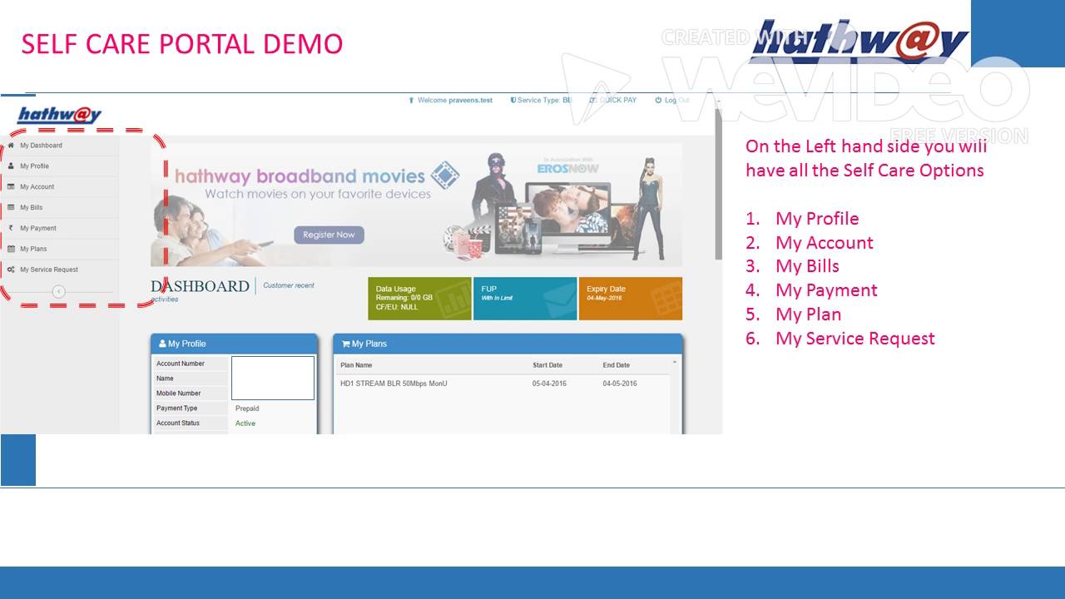Open My Service Request in the sidebar
1065x599 pixels.
tap(59, 270)
